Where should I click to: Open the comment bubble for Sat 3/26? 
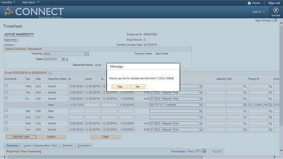[x=6, y=111]
